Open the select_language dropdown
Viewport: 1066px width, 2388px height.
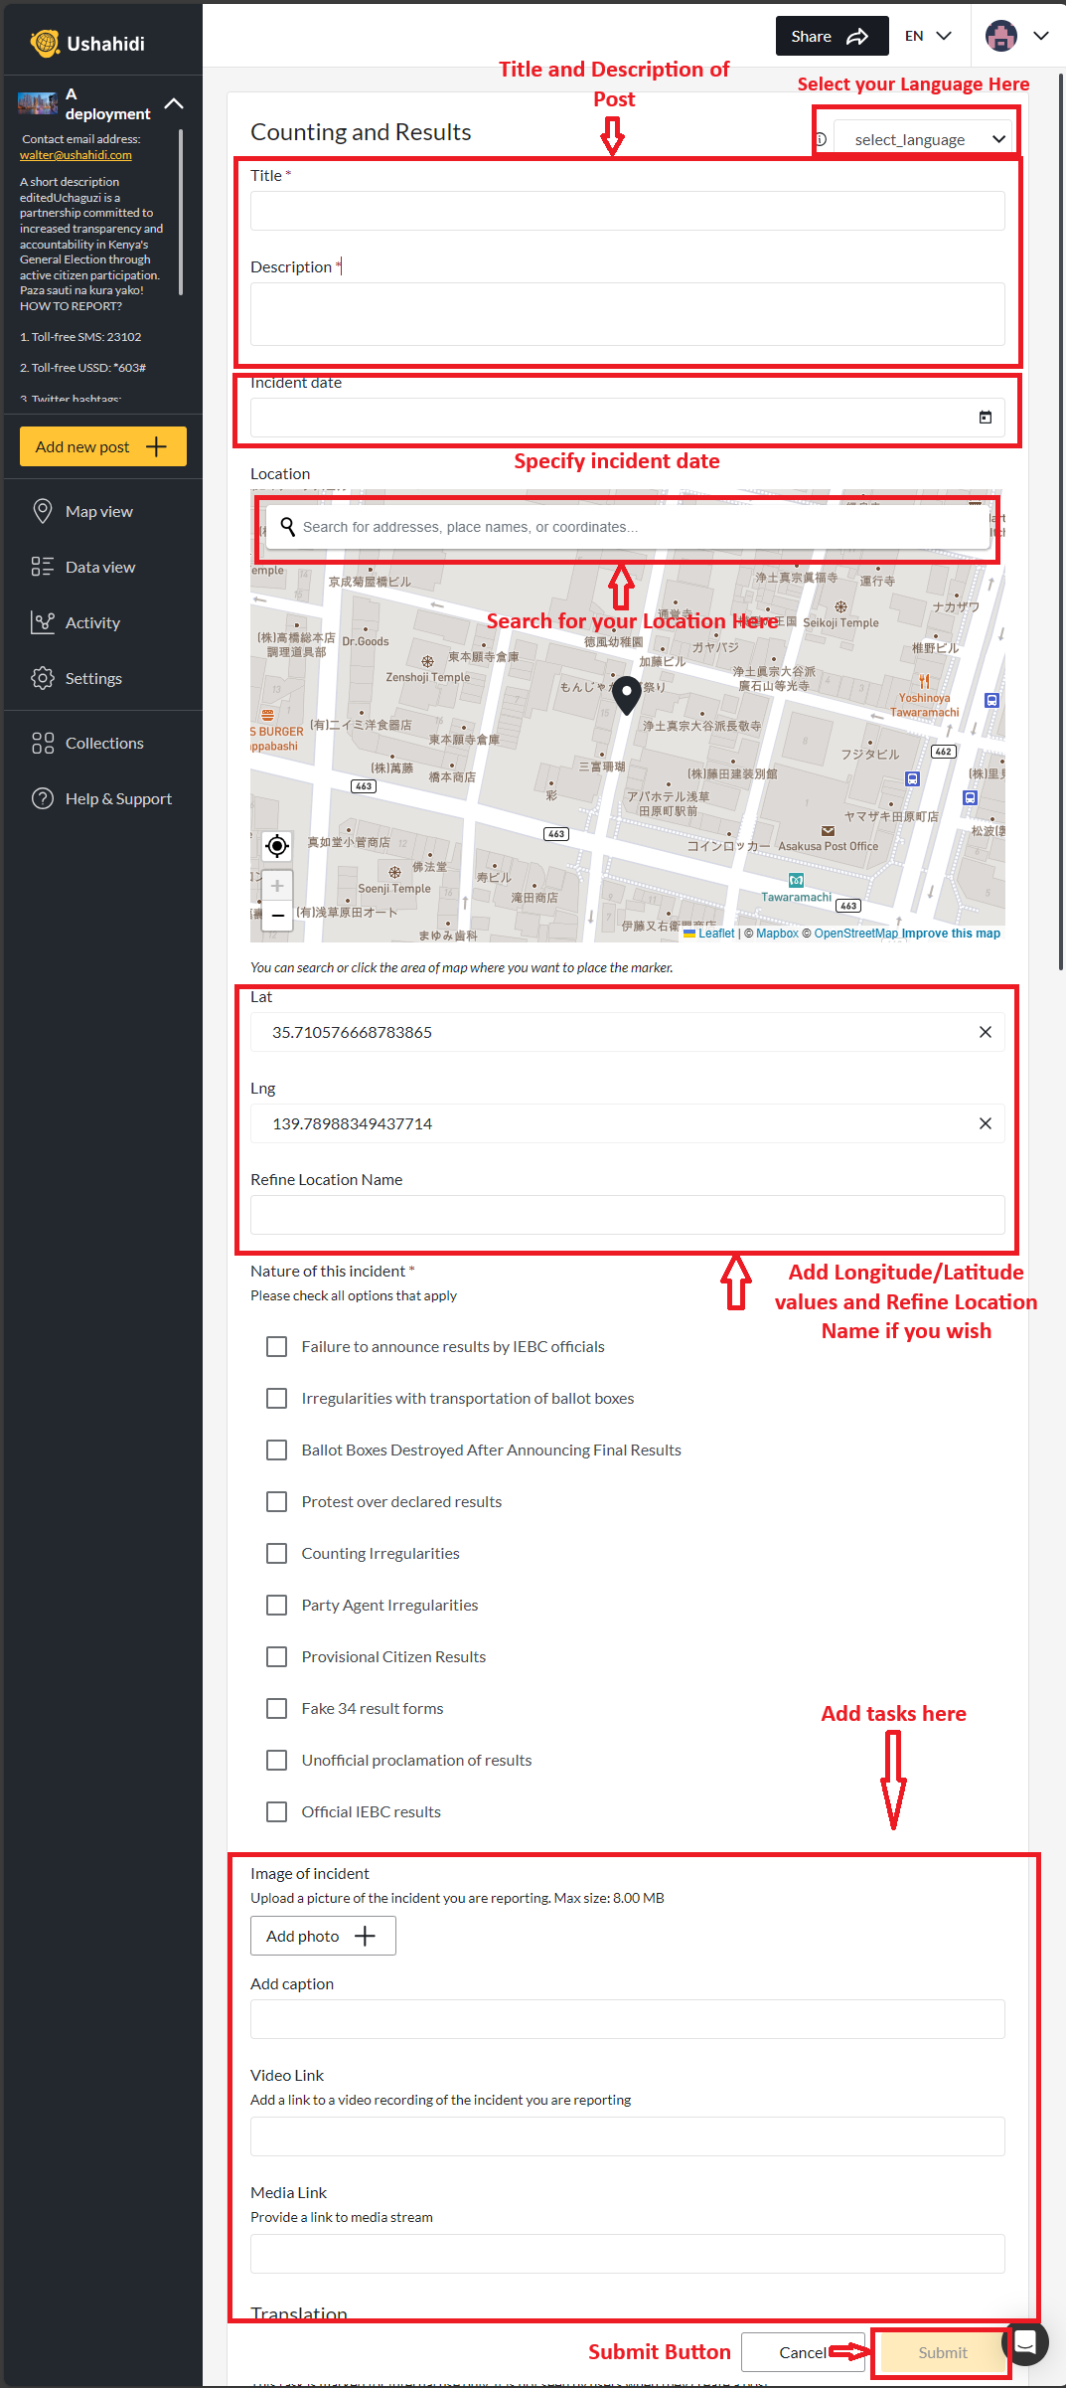pos(924,139)
